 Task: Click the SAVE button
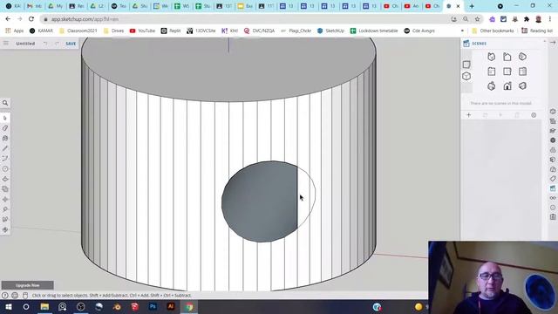click(71, 44)
